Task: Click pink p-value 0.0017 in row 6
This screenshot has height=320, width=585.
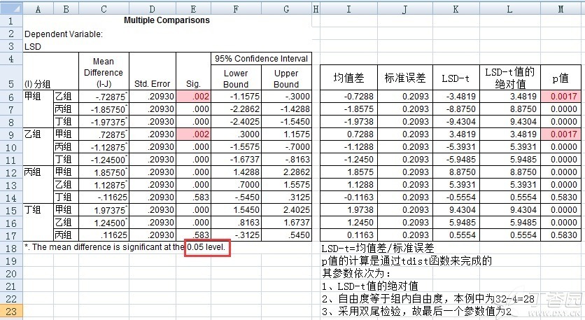Action: [561, 97]
